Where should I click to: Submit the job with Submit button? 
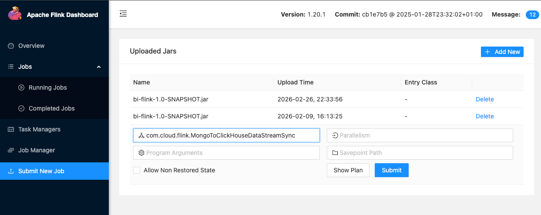[x=392, y=170]
